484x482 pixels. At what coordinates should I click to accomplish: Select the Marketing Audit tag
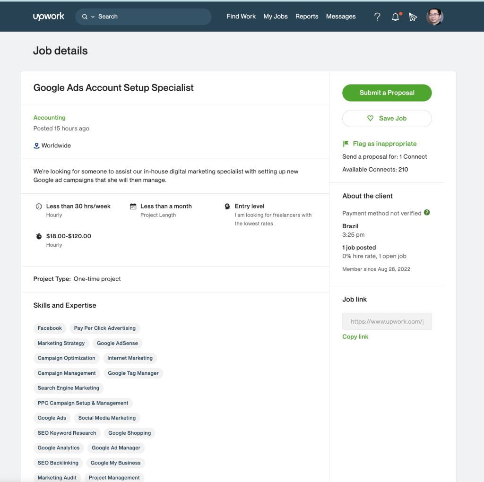pyautogui.click(x=57, y=478)
